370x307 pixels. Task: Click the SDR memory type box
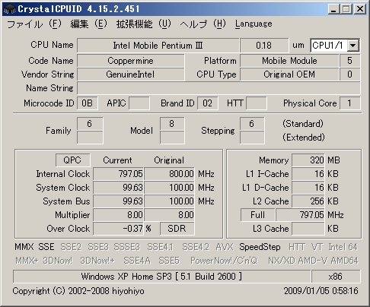pos(177,229)
